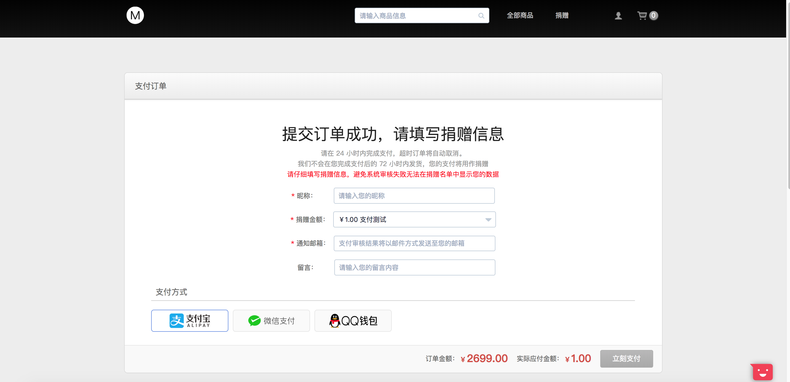The width and height of the screenshot is (790, 382).
Task: Open the 捐赠 menu item
Action: click(562, 15)
